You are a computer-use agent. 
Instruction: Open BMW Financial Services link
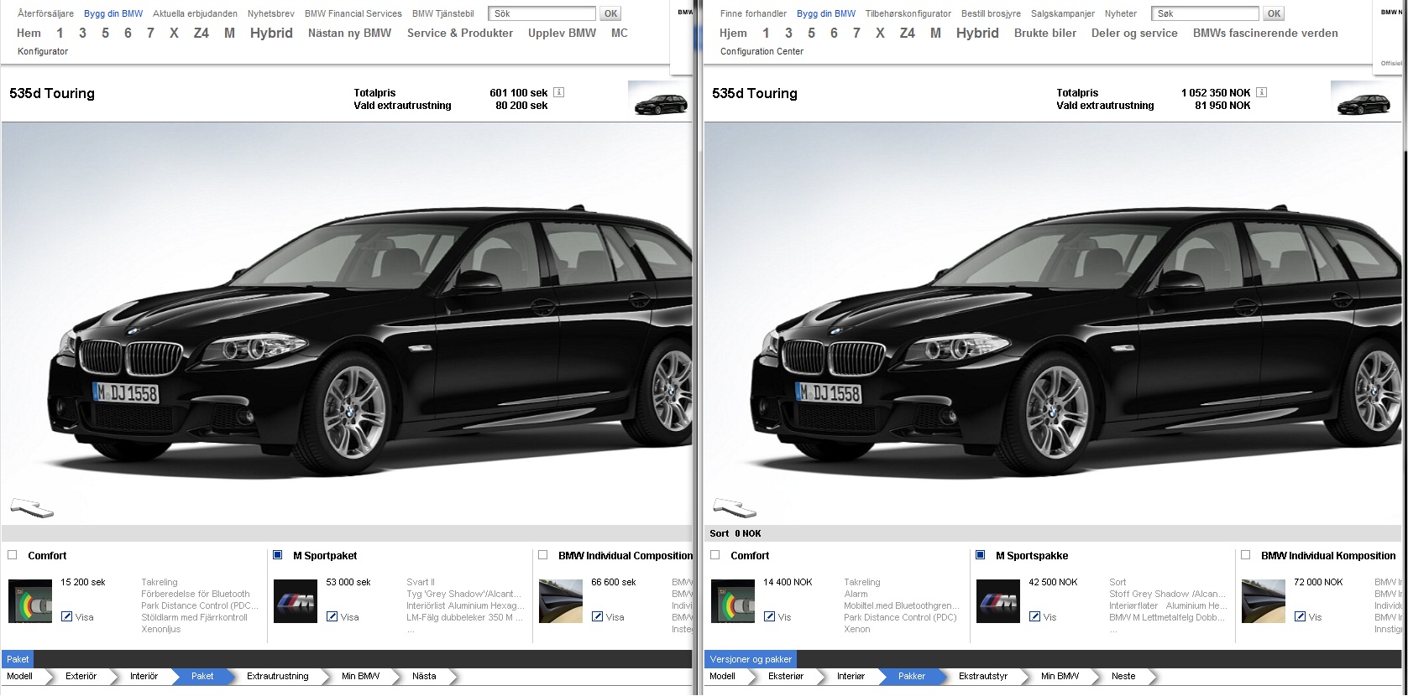(353, 13)
